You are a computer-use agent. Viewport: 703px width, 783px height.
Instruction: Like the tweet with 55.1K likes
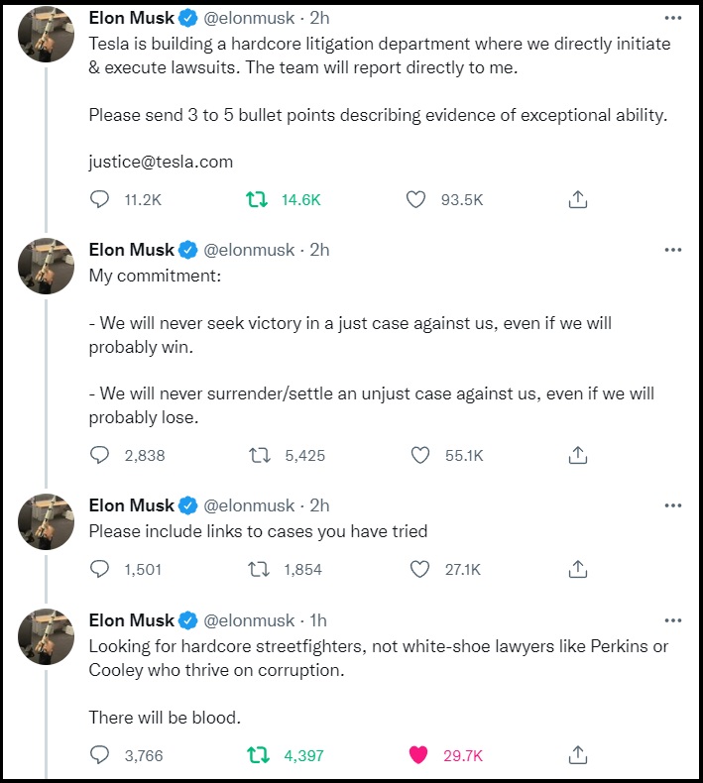click(x=420, y=455)
